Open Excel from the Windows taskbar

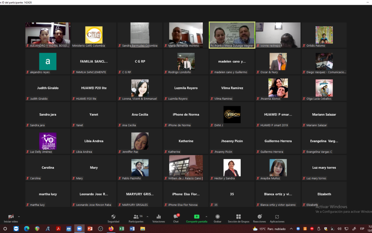tap(122, 229)
